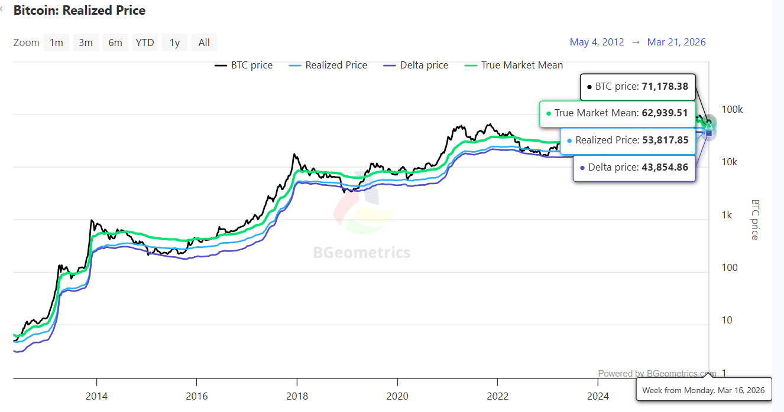Click the Week from Monday date label
The image size is (784, 412).
coord(703,390)
